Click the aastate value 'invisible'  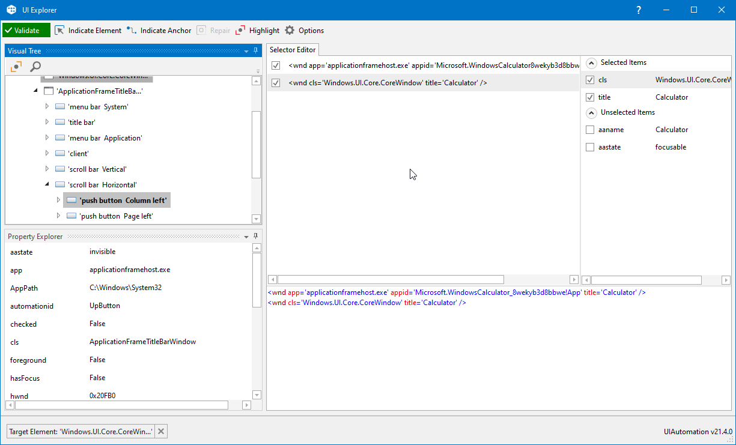102,252
